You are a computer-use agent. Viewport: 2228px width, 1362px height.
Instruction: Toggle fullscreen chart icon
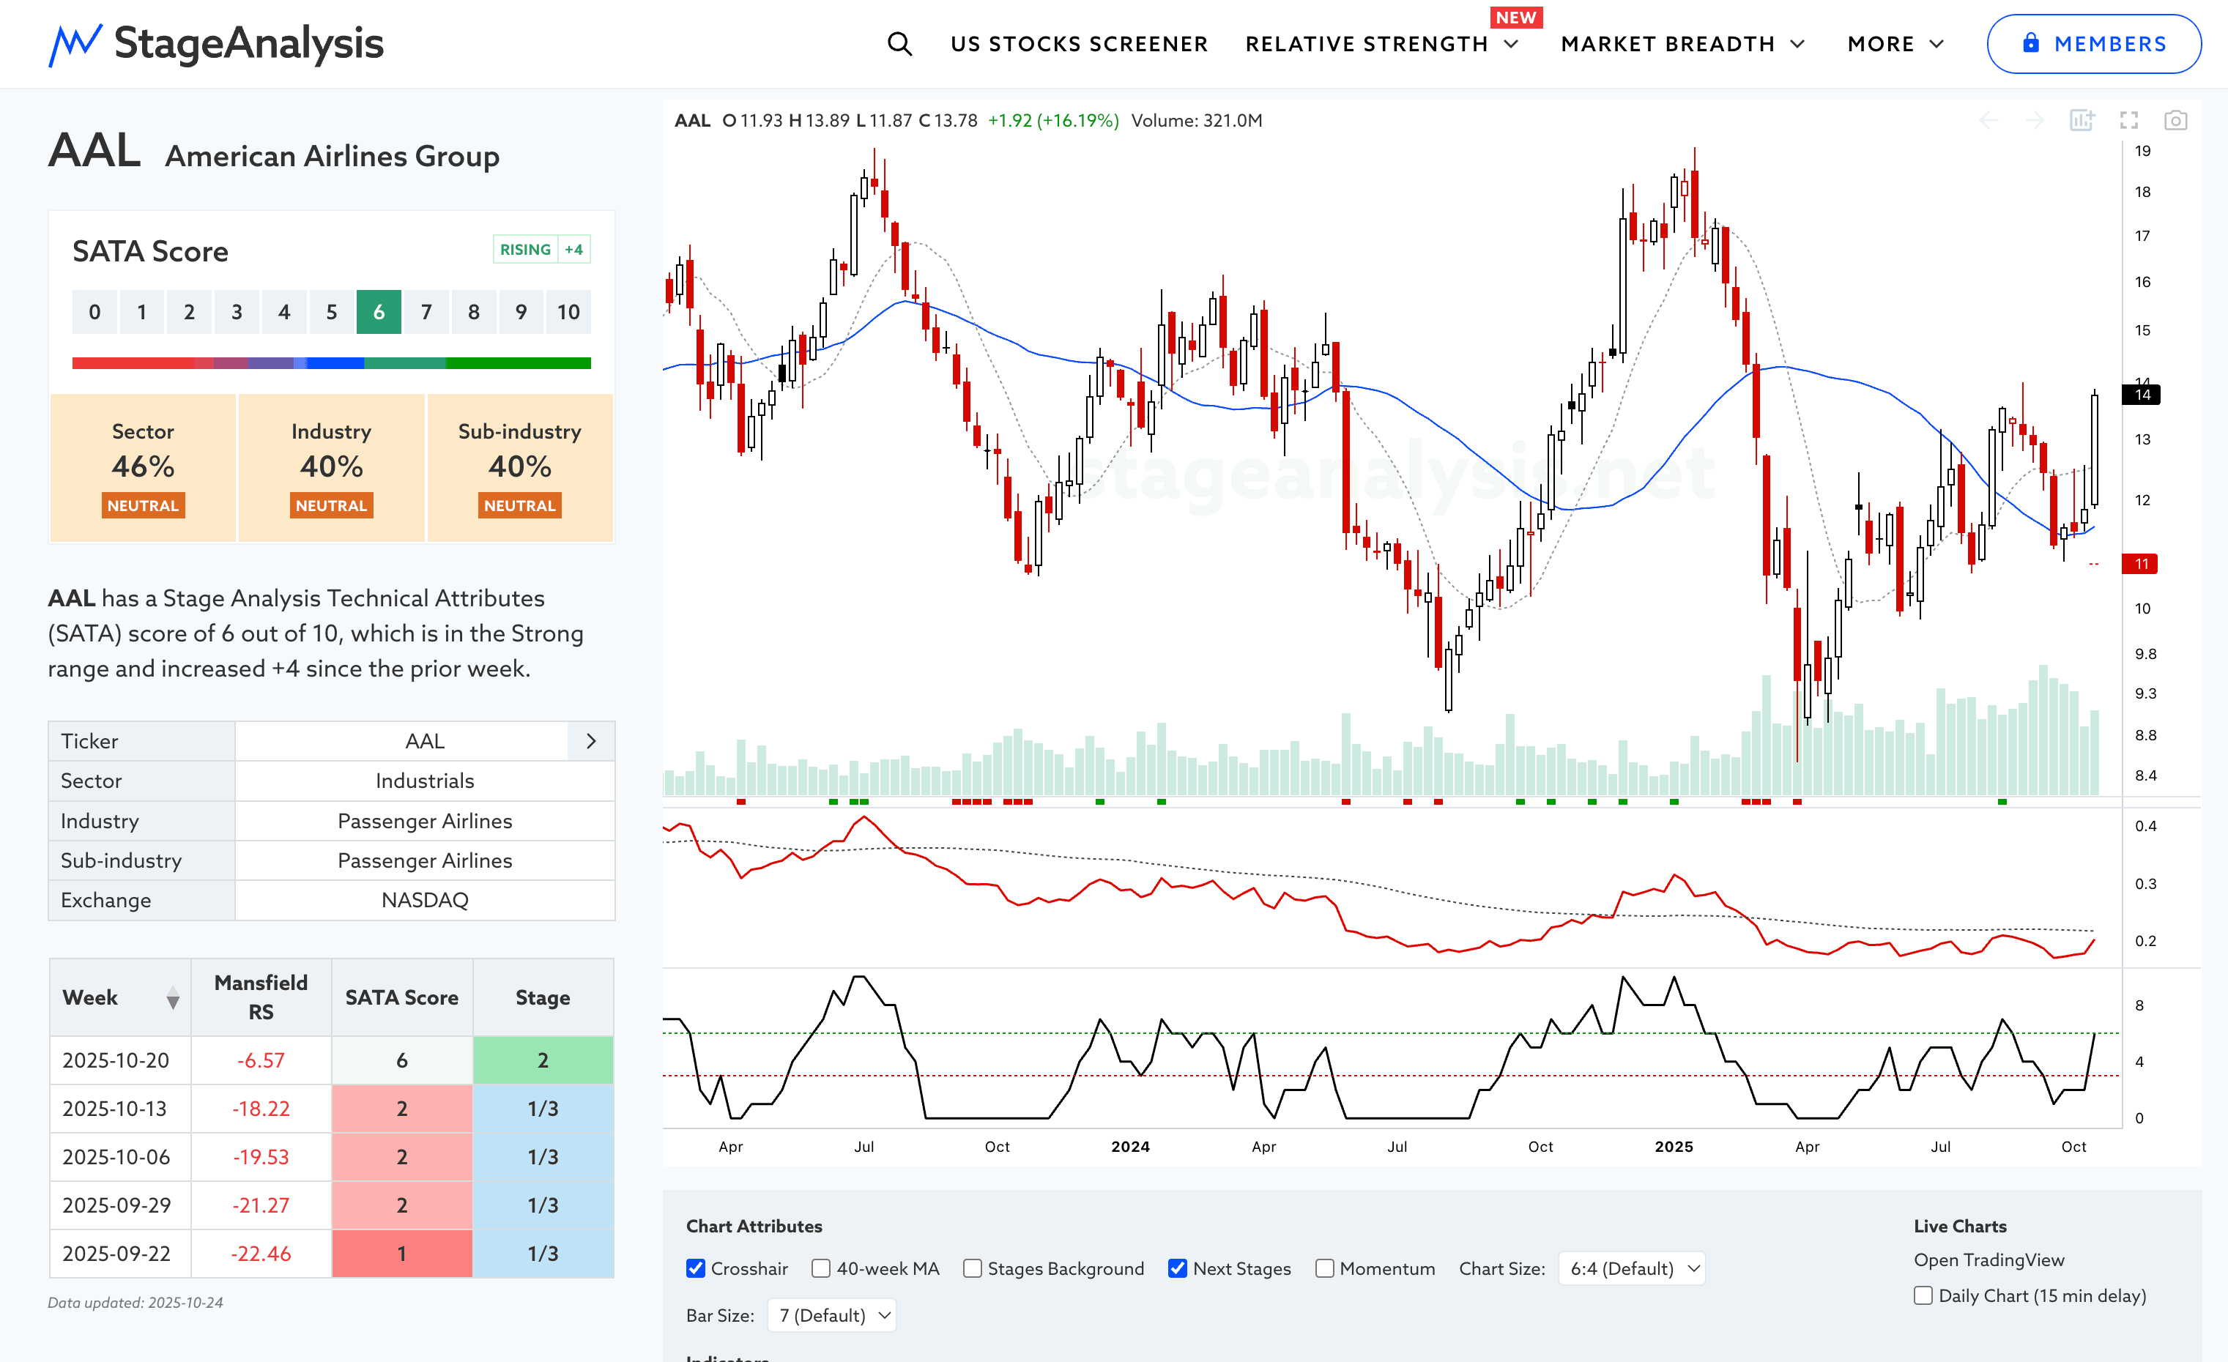click(x=2128, y=120)
